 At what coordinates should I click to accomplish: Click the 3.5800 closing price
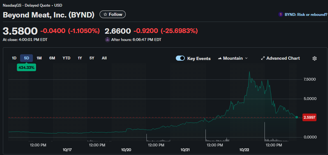[x=20, y=31]
